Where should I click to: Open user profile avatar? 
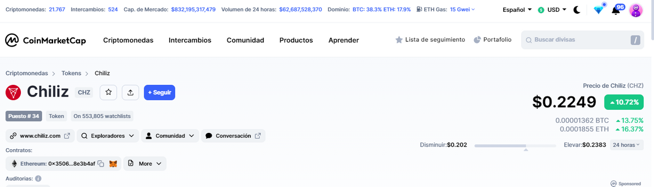tap(636, 10)
